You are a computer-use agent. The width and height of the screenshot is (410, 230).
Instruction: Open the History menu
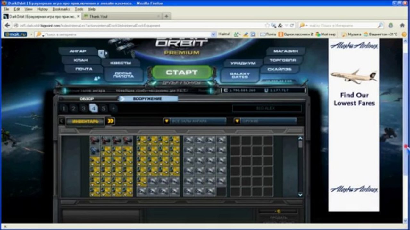point(42,9)
